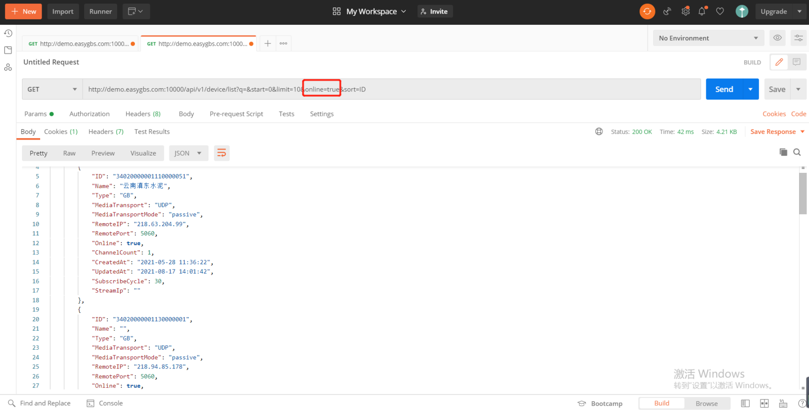Add a new request tab
Image resolution: width=809 pixels, height=410 pixels.
click(267, 43)
